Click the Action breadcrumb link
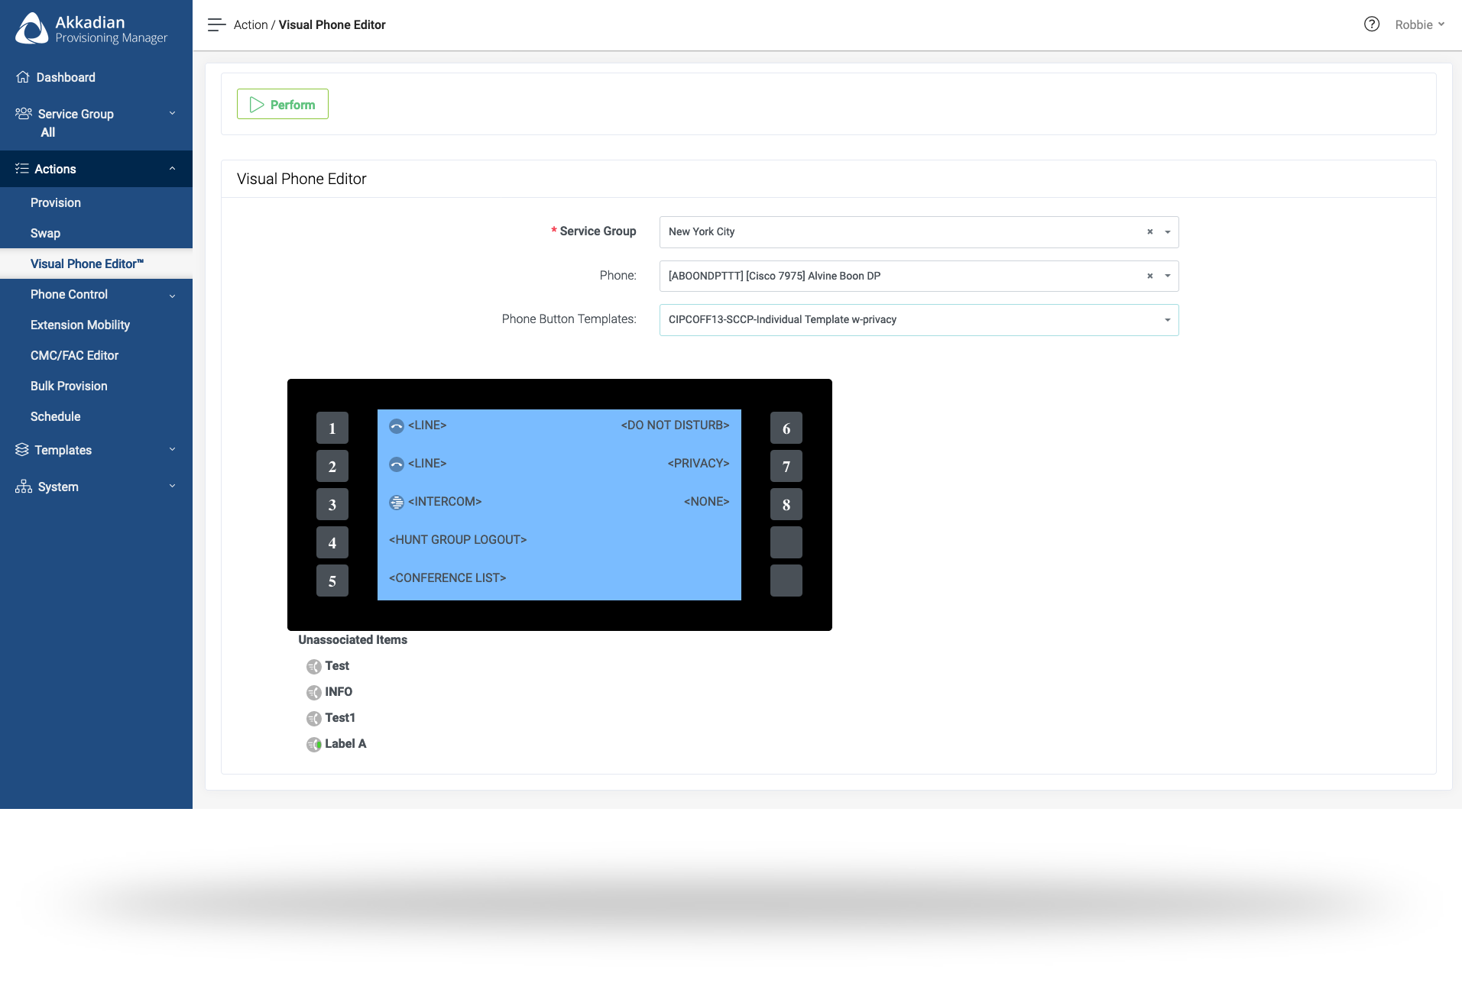This screenshot has height=993, width=1462. pos(251,24)
